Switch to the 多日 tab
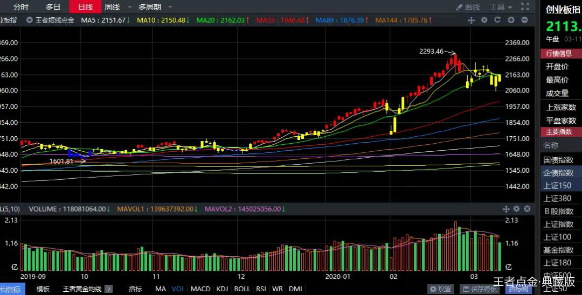 click(53, 7)
